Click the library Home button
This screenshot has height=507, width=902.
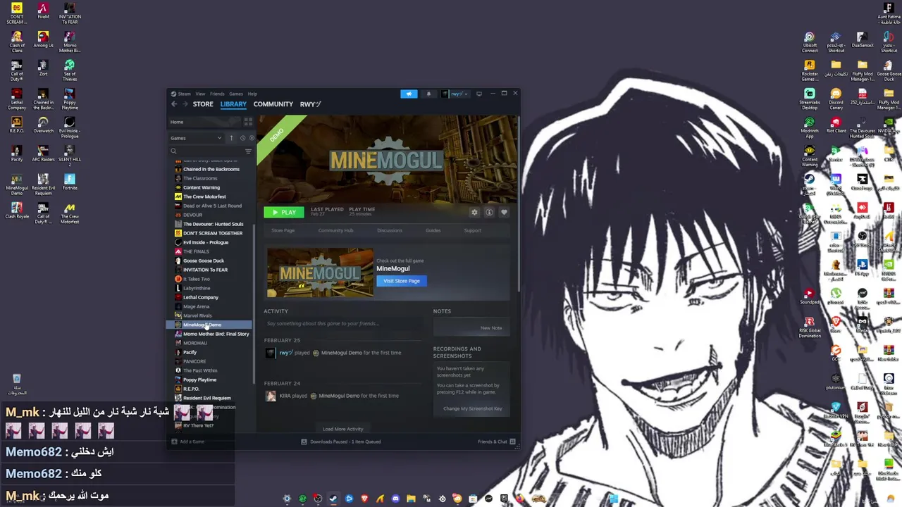point(204,122)
